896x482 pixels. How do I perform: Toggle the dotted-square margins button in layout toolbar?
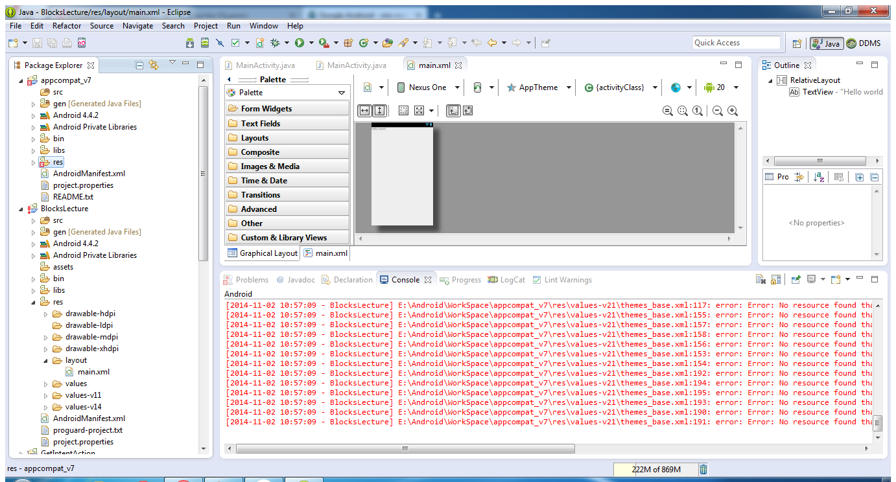coord(403,111)
